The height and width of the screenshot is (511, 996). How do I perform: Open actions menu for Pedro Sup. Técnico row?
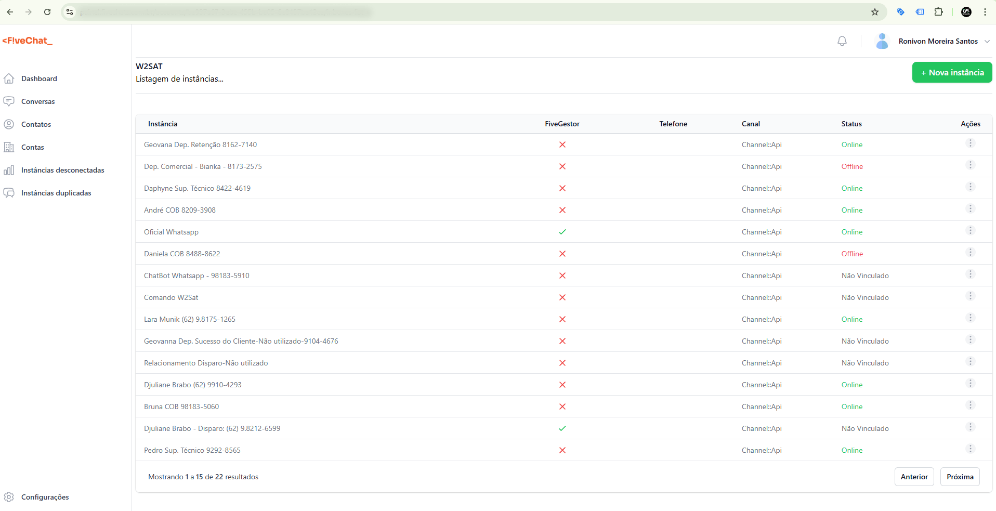(x=970, y=449)
